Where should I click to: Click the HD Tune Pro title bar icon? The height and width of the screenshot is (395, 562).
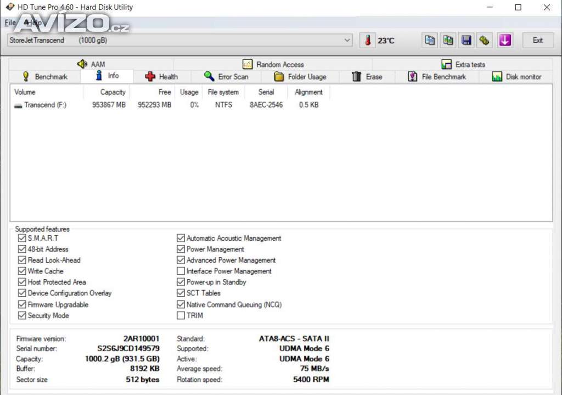(x=10, y=7)
